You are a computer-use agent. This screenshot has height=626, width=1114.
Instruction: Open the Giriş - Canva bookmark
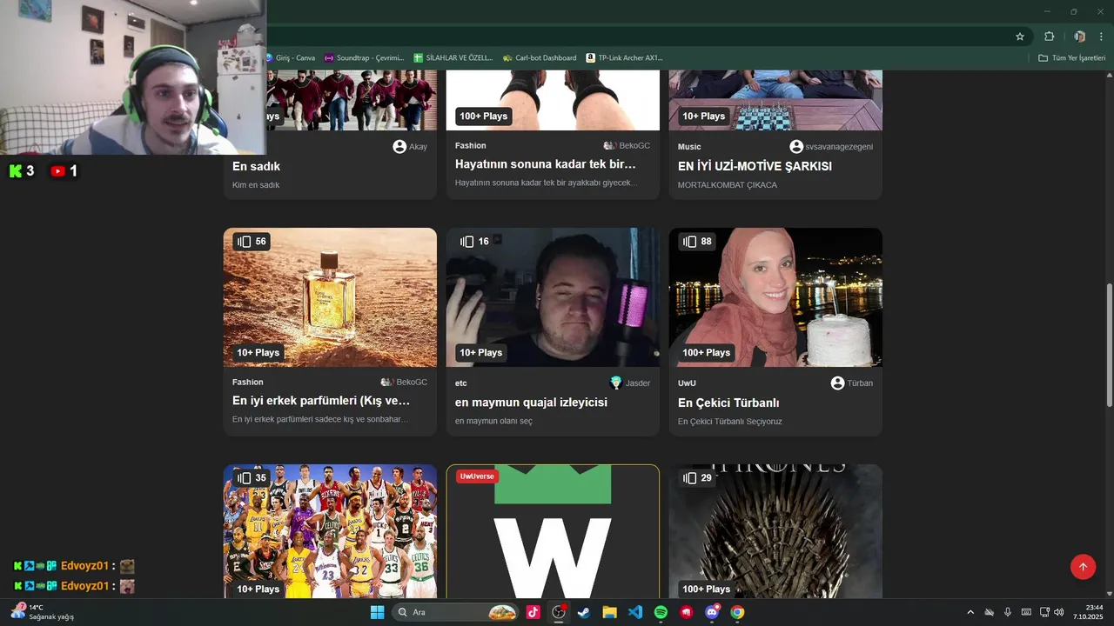(x=291, y=58)
